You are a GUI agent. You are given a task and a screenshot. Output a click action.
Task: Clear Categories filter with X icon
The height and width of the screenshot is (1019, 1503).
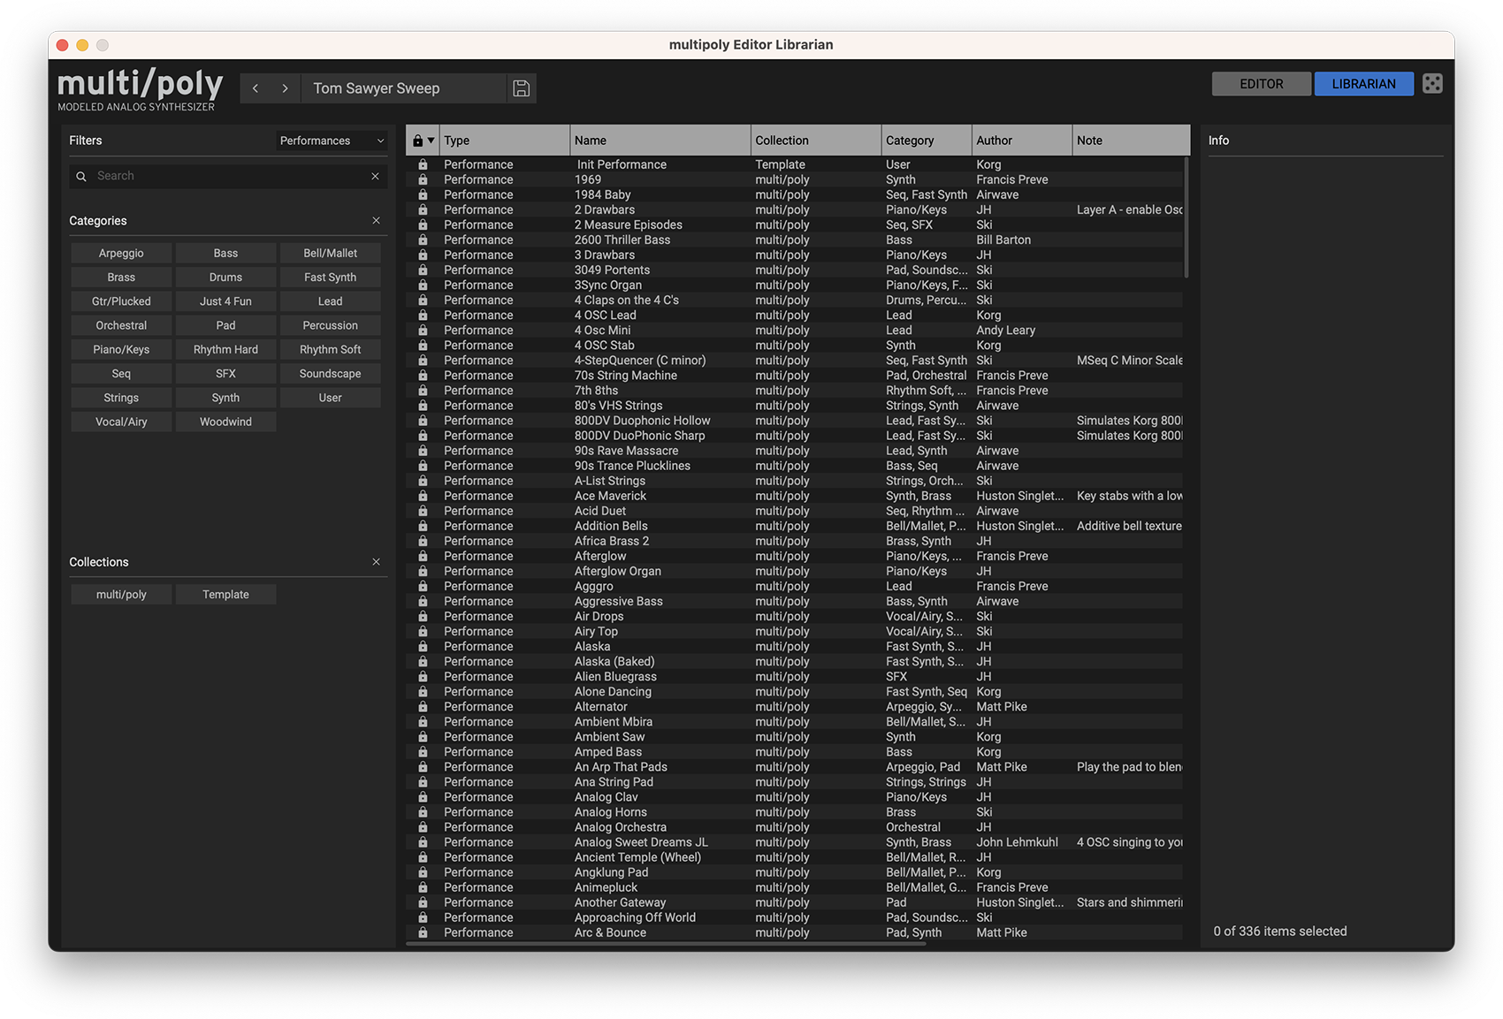[x=376, y=221]
